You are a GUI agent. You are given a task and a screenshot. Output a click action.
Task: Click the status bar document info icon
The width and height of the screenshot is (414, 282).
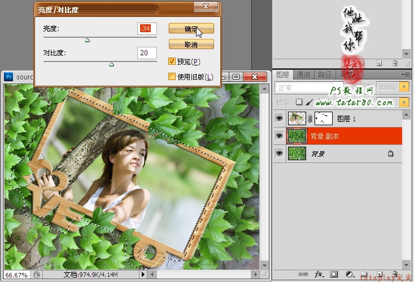point(37,275)
